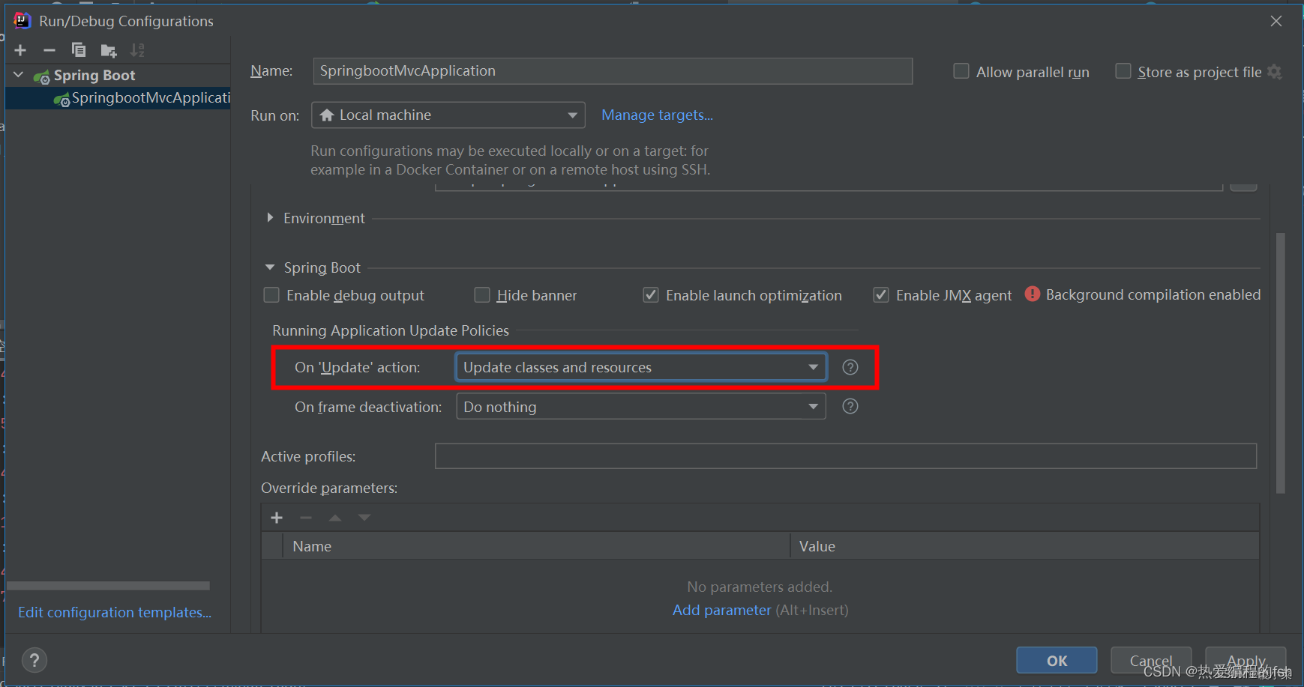Click the vertical scrollbar of settings panel

coord(1281,363)
